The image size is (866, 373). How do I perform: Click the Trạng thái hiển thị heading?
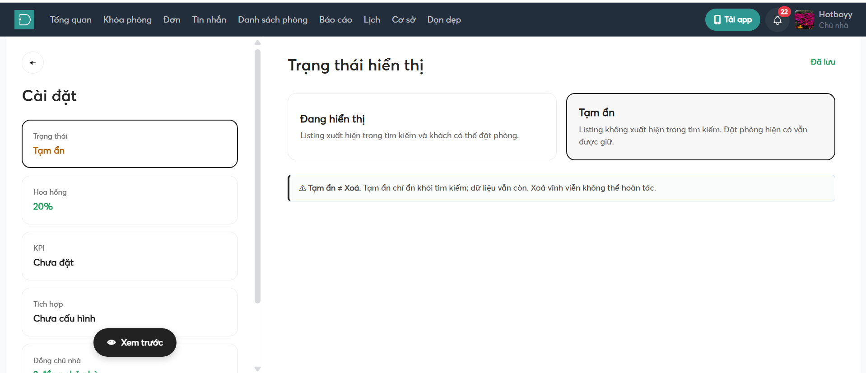(x=356, y=65)
